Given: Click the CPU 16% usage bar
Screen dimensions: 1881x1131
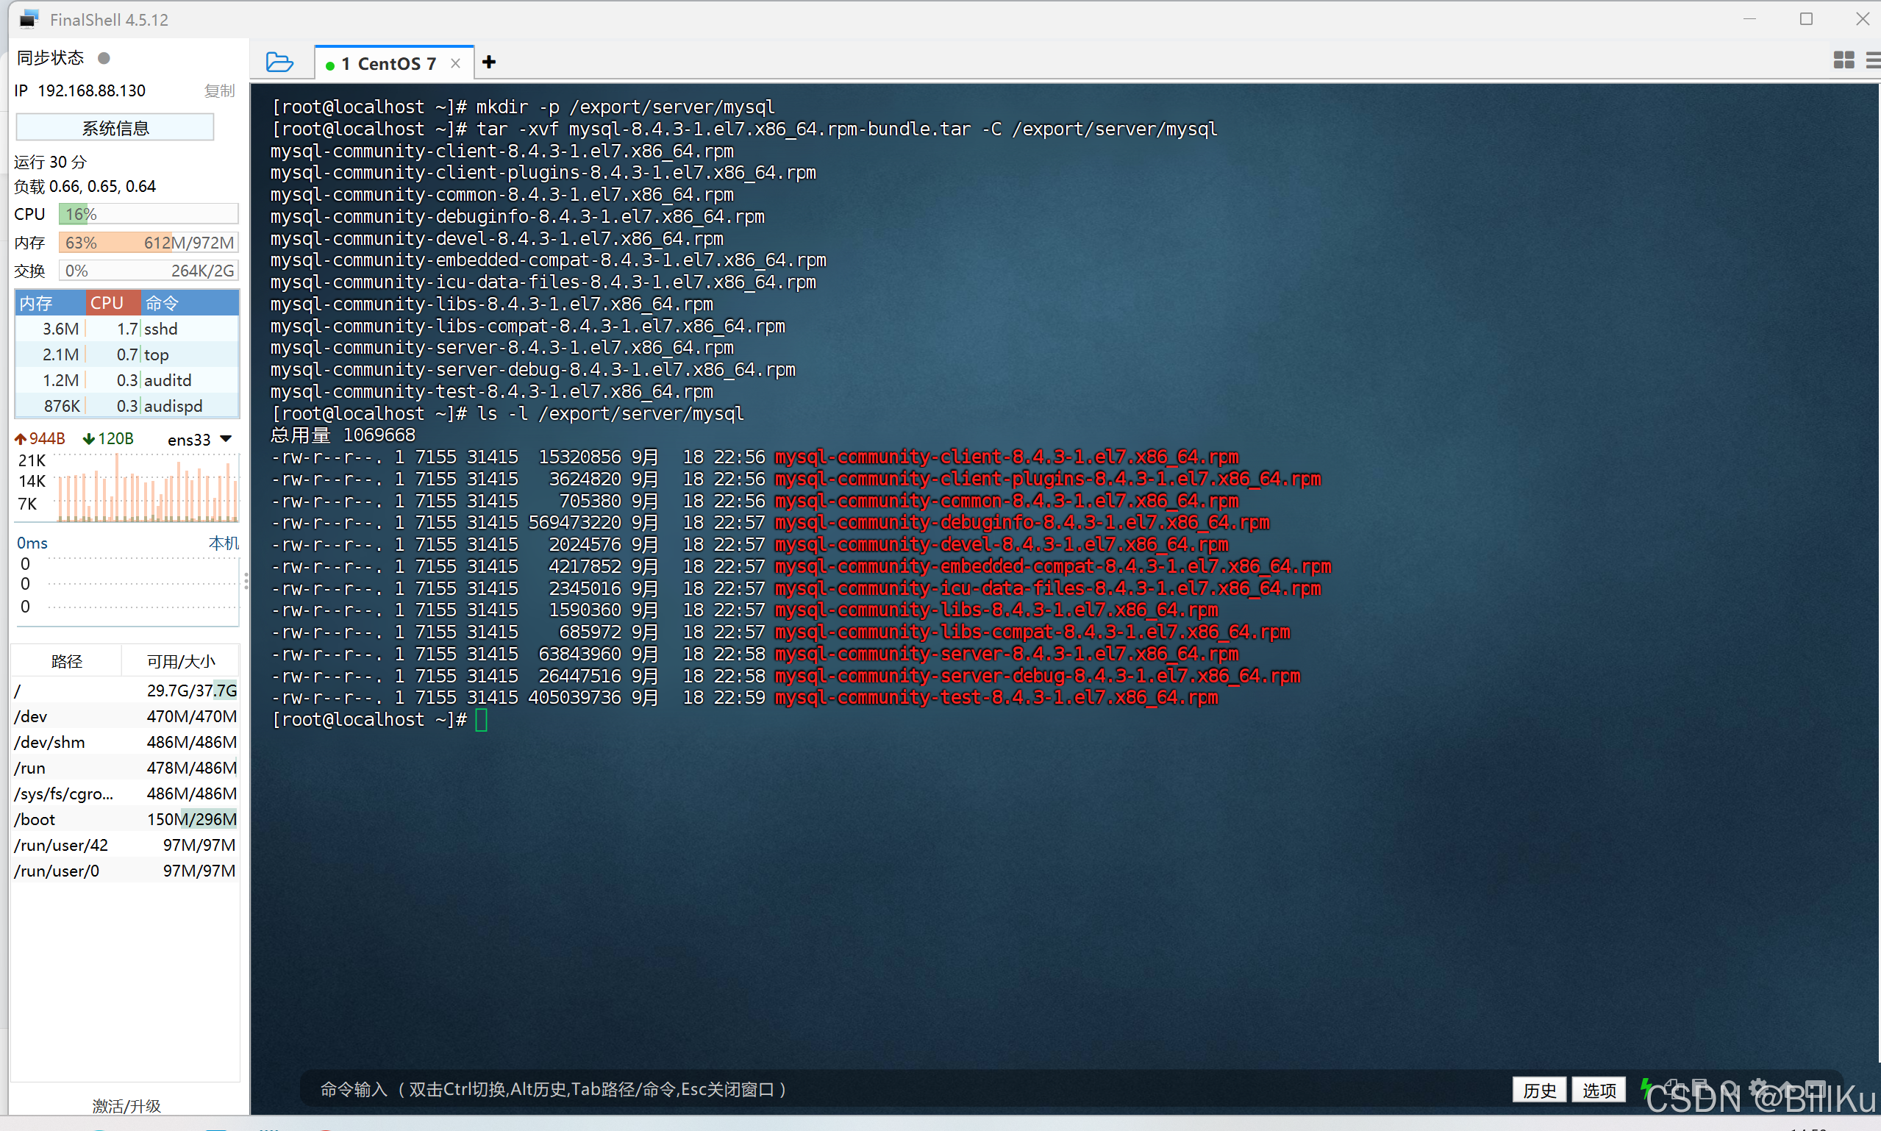Looking at the screenshot, I should tap(149, 214).
